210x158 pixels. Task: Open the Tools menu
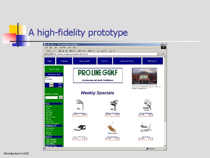[69, 48]
